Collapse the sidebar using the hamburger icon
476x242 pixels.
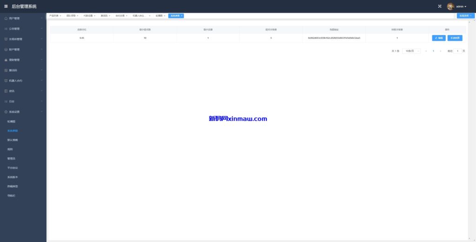[6, 6]
